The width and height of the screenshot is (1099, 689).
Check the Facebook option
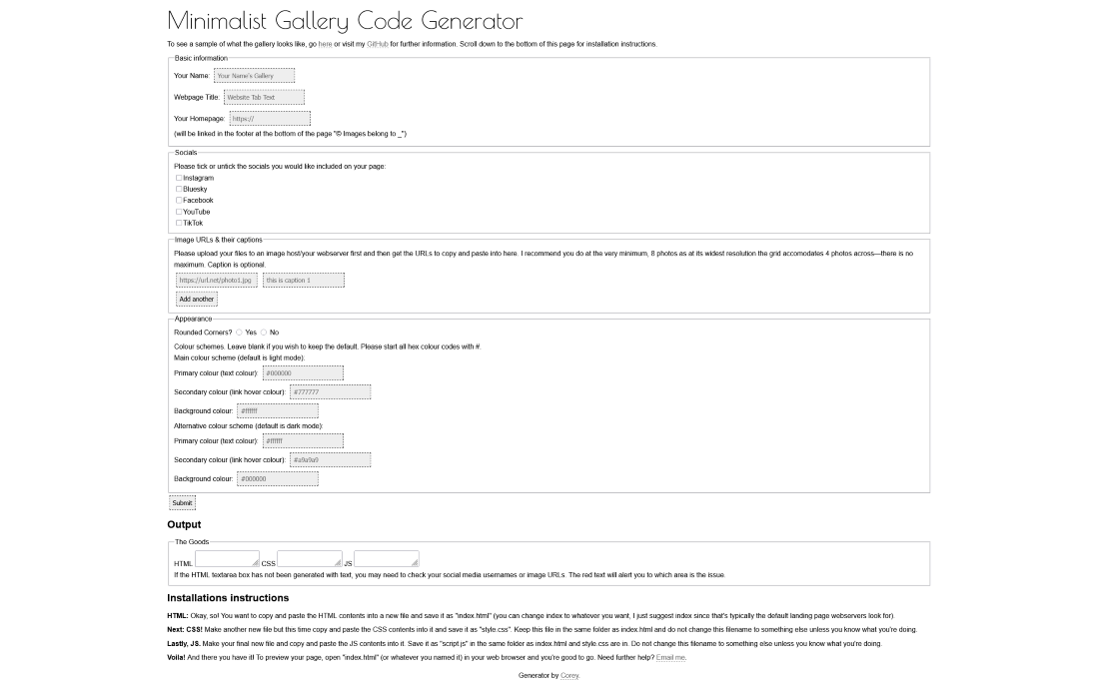179,201
